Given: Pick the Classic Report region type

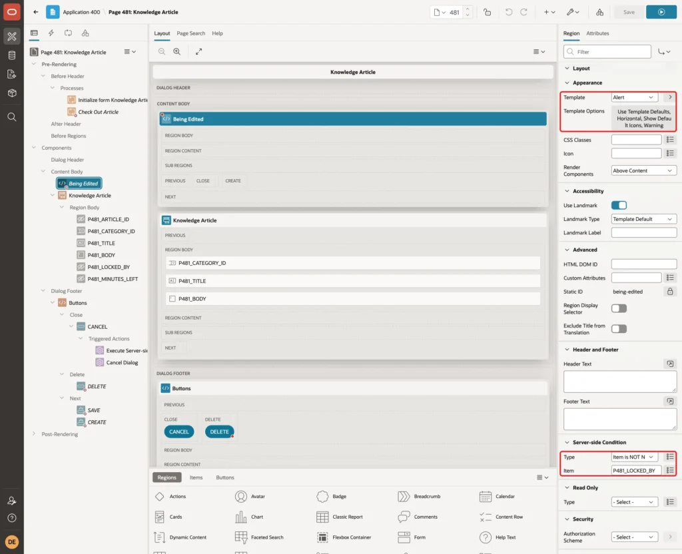Looking at the screenshot, I should click(x=339, y=517).
